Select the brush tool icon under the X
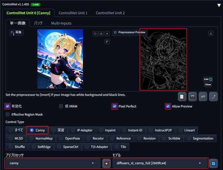The image size is (223, 170). (107, 42)
